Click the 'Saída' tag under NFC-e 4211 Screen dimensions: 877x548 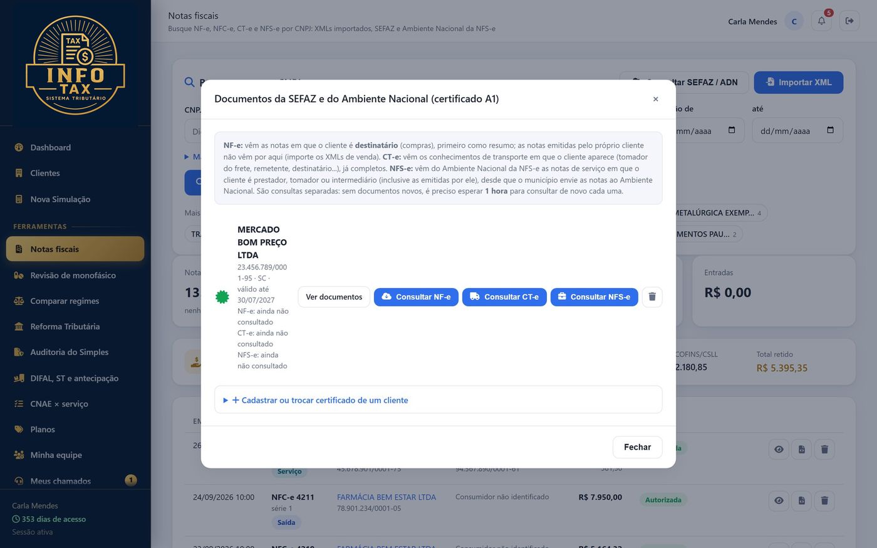coord(286,522)
